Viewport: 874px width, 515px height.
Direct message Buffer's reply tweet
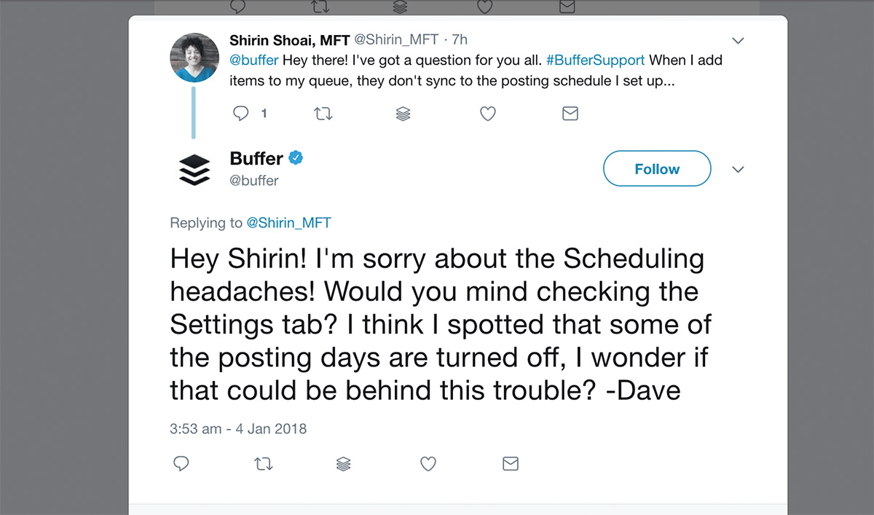click(511, 463)
